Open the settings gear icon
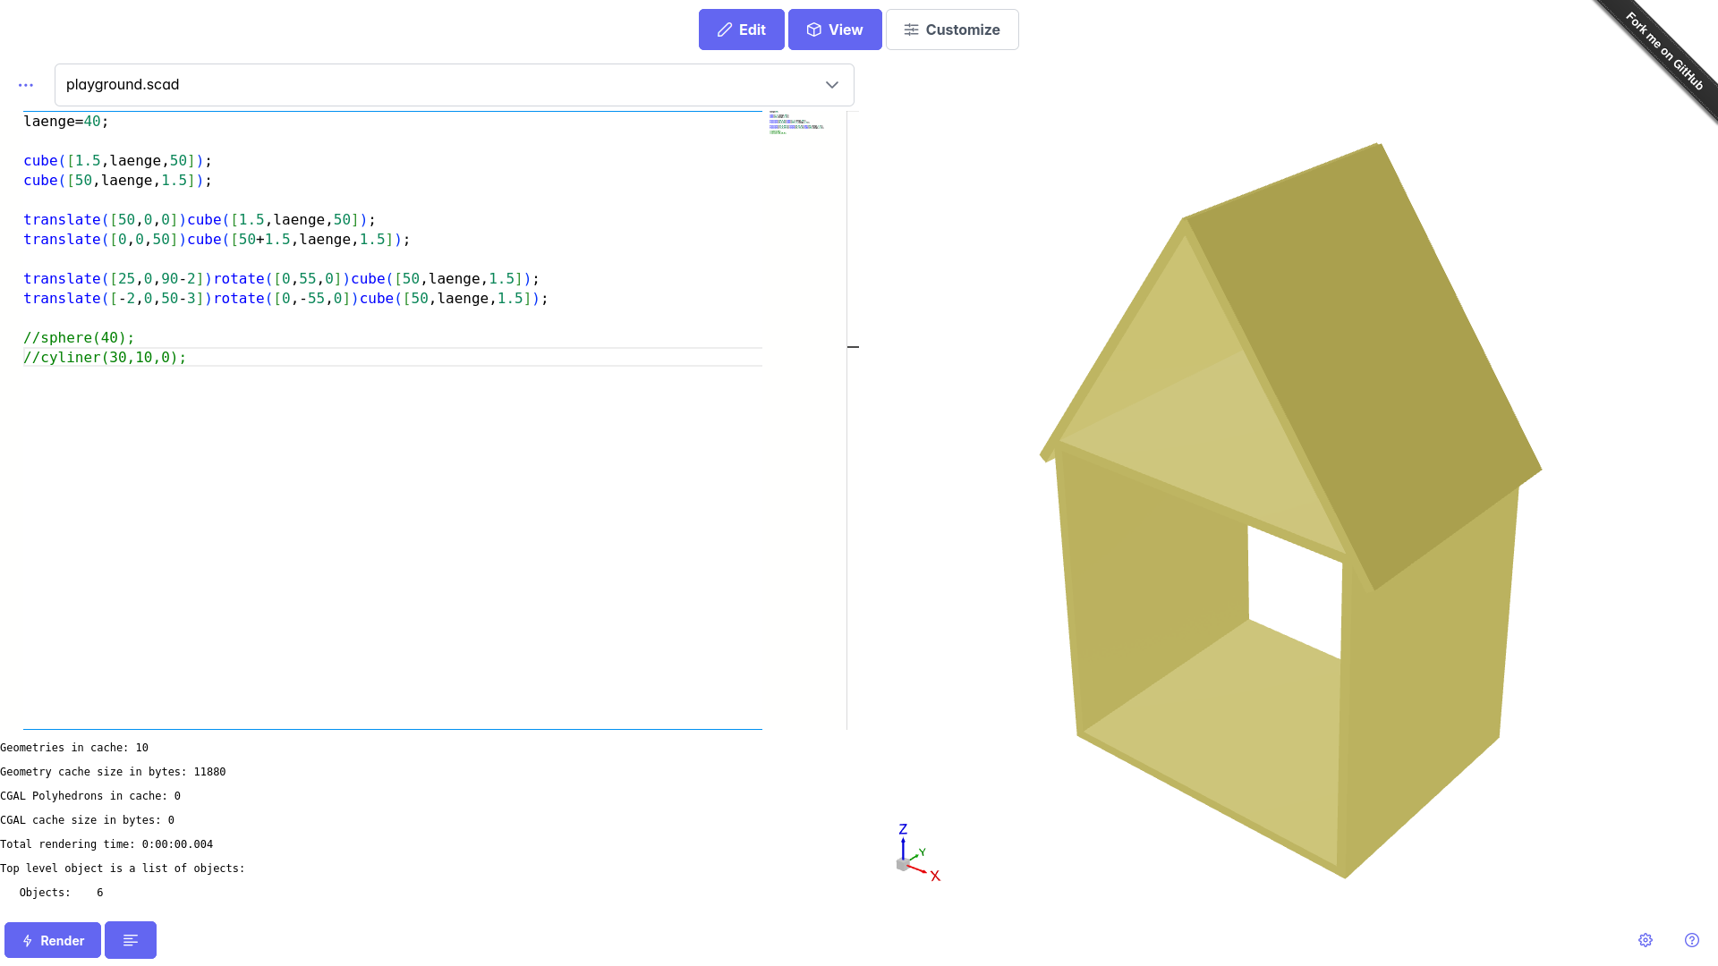 click(x=1646, y=940)
